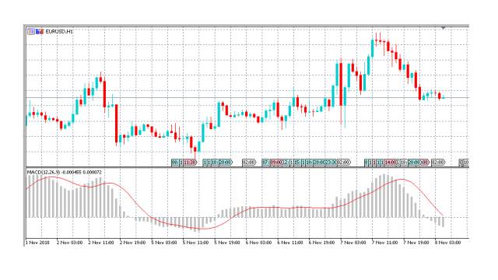The image size is (498, 280).
Task: Click the 7 Nov 11:00 time axis label
Action: tap(384, 243)
